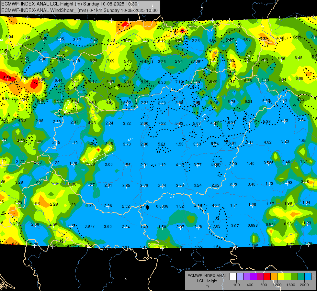Click the wind shear value 5.04
Viewport: 317px width, 291px height.
(9, 37)
